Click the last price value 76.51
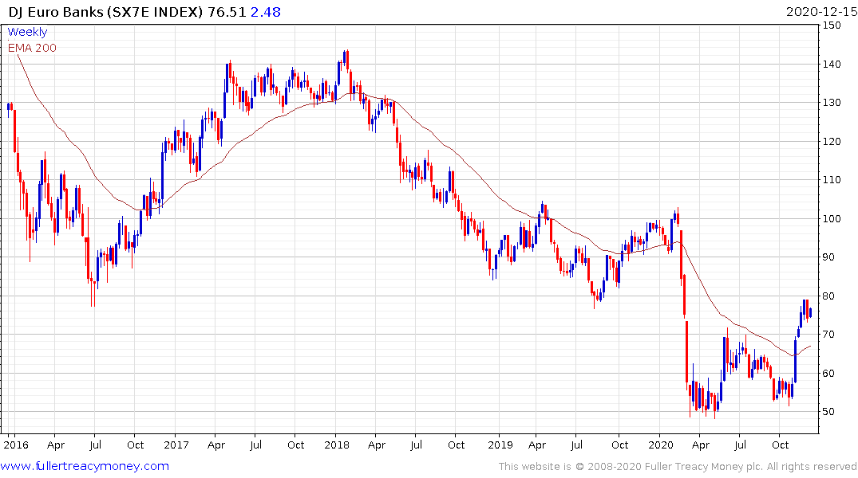Image resolution: width=858 pixels, height=478 pixels. (227, 11)
